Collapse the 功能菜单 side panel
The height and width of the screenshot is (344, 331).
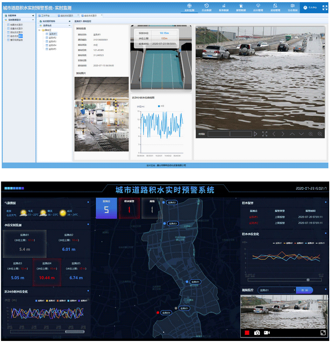click(33, 15)
